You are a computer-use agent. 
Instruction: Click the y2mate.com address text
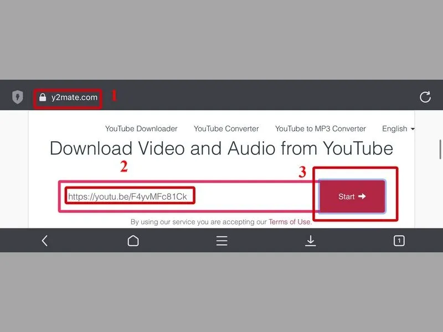point(74,97)
